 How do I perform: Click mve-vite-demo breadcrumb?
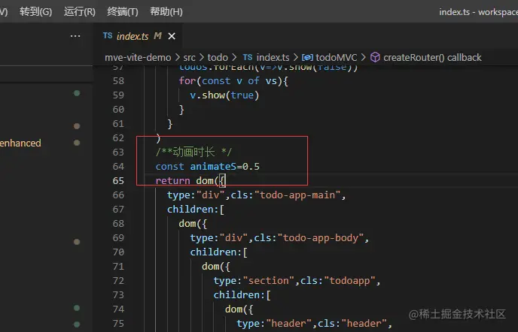pos(138,57)
